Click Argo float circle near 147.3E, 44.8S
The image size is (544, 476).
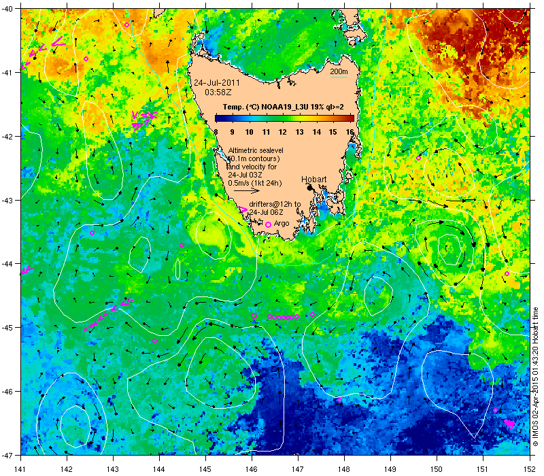[x=312, y=315]
